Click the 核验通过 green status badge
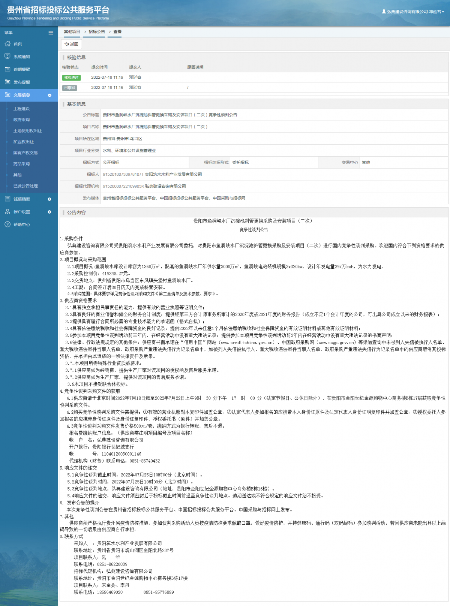The image size is (450, 606). [x=71, y=78]
